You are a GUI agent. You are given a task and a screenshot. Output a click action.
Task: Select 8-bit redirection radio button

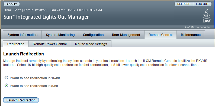pyautogui.click(x=6, y=85)
